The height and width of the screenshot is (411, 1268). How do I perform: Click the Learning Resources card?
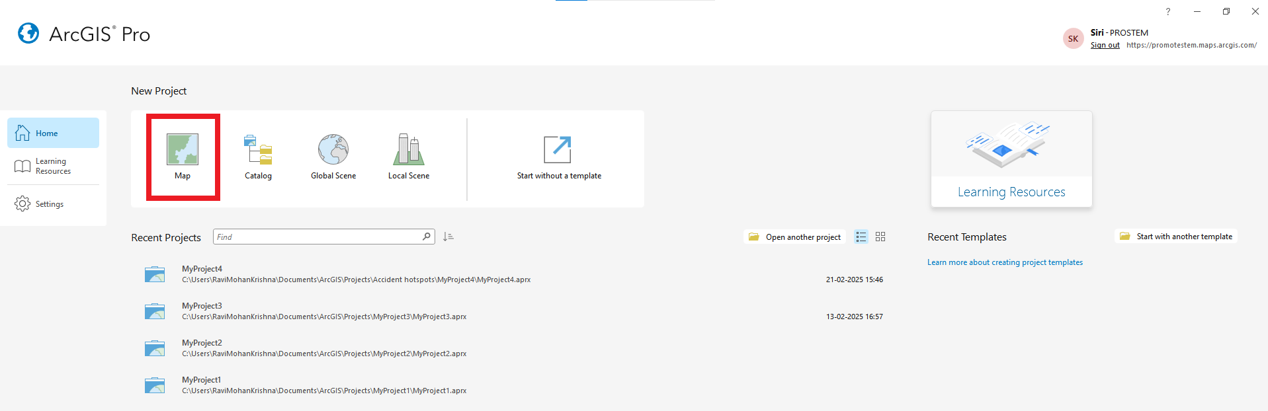click(x=1011, y=159)
